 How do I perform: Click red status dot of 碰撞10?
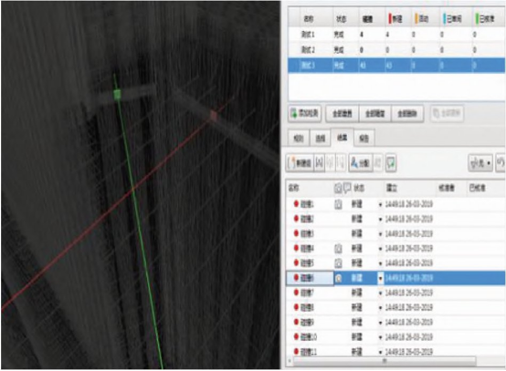(x=296, y=336)
